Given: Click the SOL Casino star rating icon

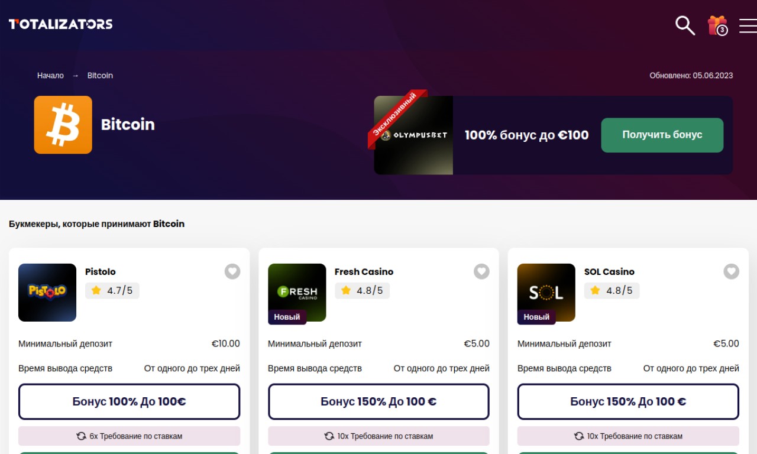Looking at the screenshot, I should click(x=596, y=290).
